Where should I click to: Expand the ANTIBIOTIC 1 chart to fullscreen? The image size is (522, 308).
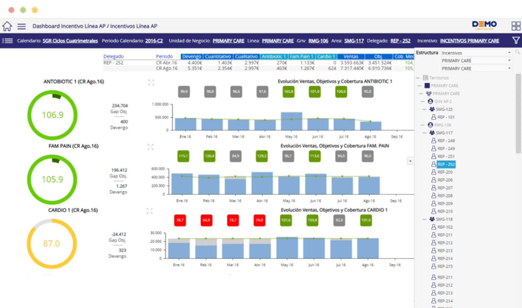click(151, 83)
